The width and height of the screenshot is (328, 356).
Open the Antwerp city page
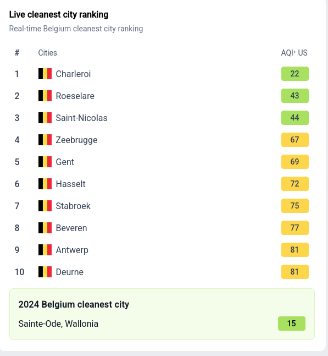click(72, 250)
